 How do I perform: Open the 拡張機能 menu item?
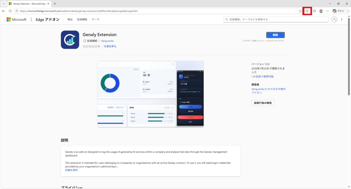(82, 20)
